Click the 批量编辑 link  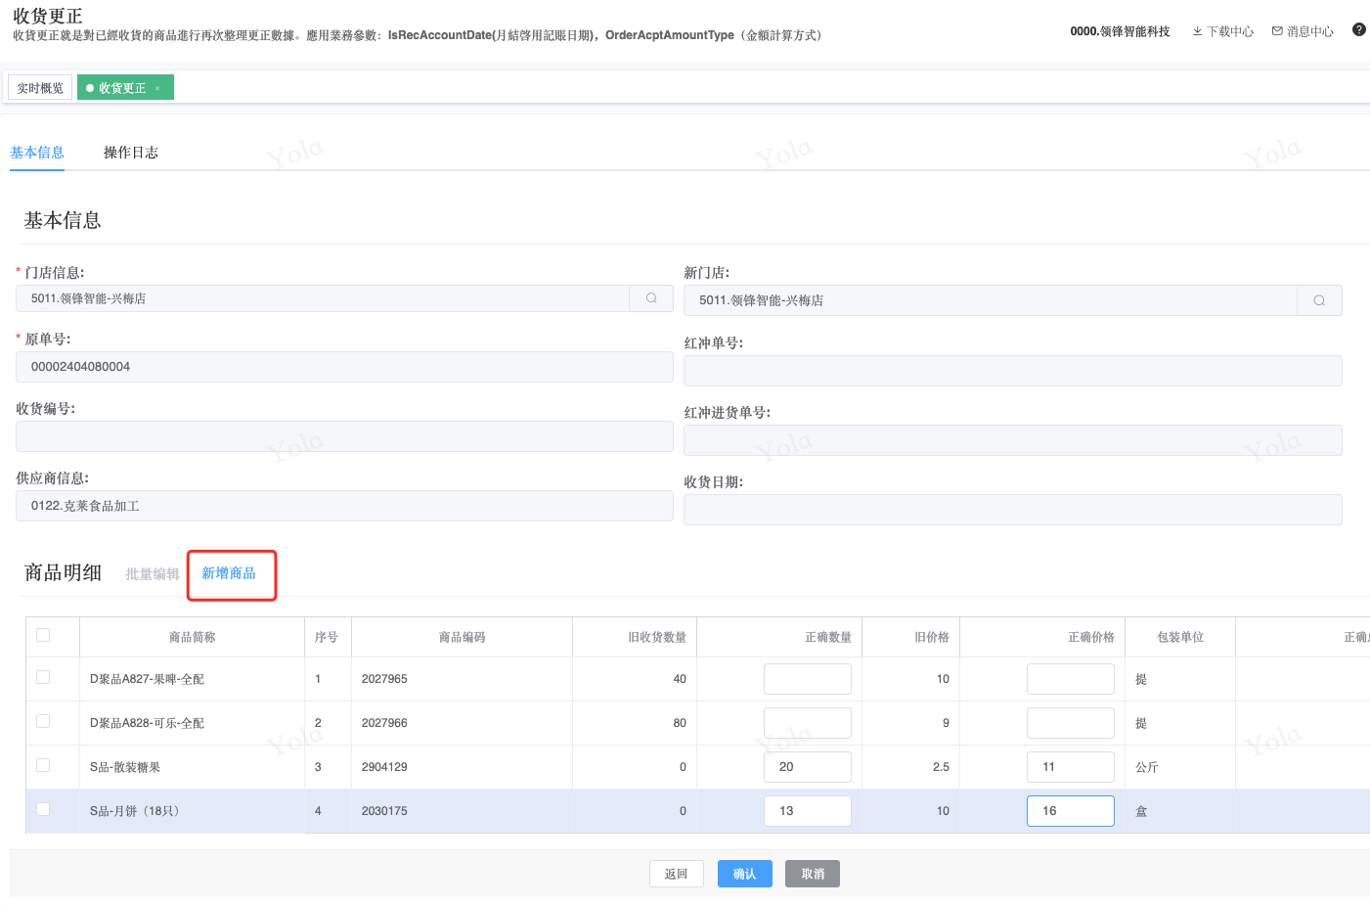coord(153,574)
